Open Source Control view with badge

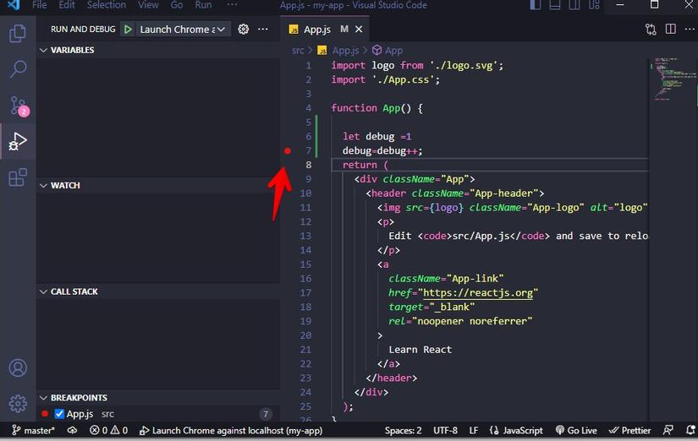tap(17, 106)
